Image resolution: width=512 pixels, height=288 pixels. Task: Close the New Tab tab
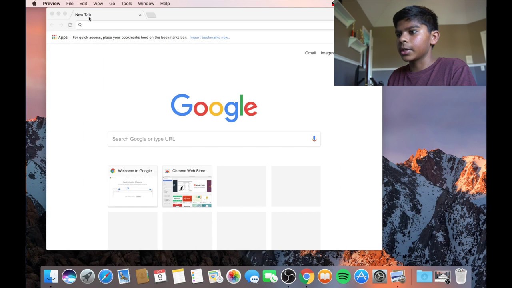[x=140, y=15]
